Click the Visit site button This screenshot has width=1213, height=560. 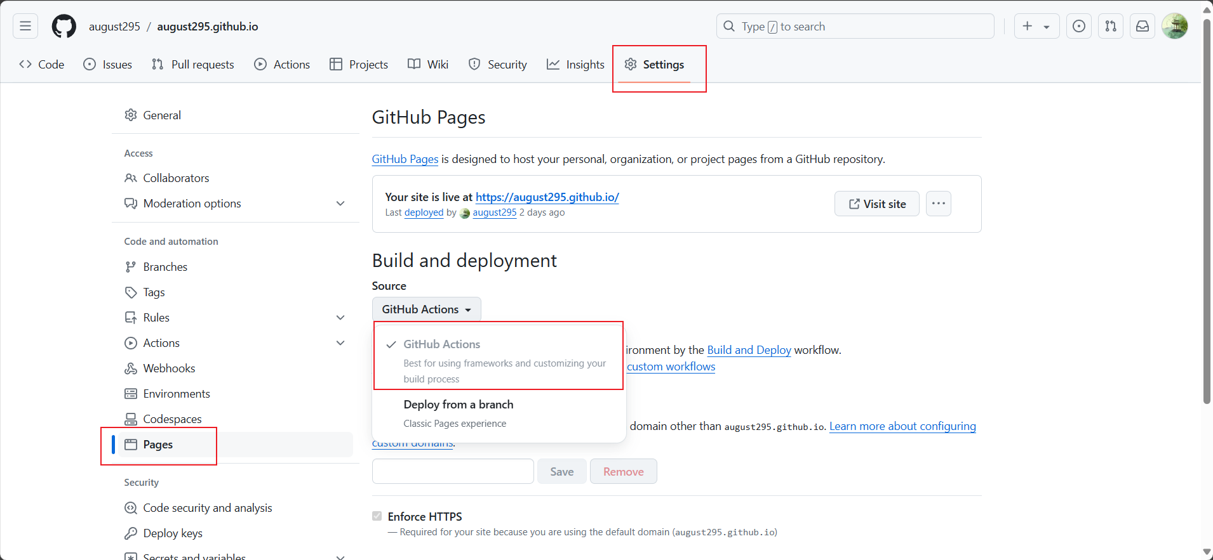876,204
